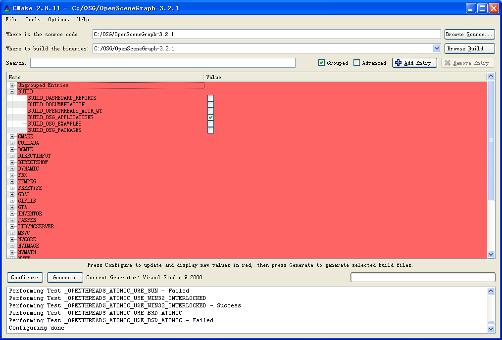Viewport: 502px width, 340px height.
Task: Check BUILD_DOCUMENTATION value box
Action: click(x=210, y=104)
